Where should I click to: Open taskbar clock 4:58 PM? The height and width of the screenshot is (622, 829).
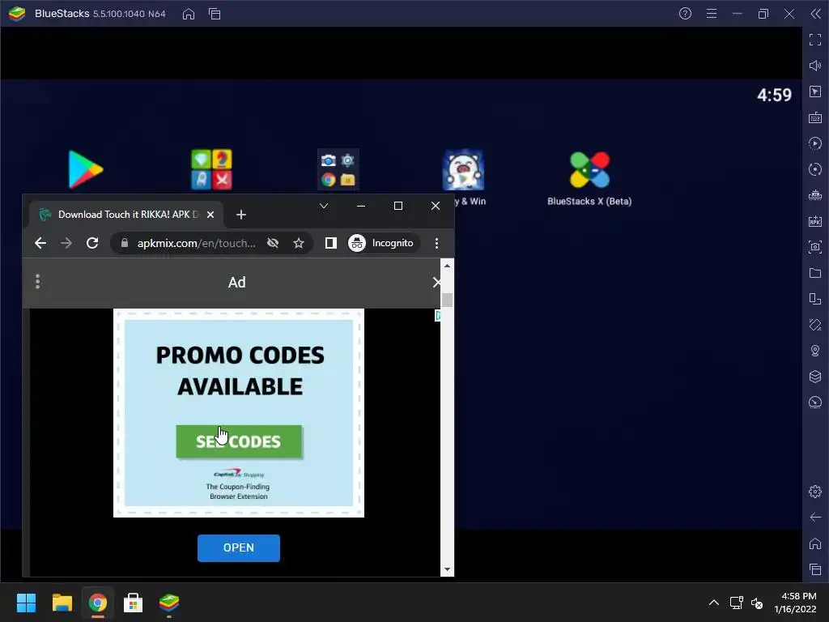(x=795, y=603)
